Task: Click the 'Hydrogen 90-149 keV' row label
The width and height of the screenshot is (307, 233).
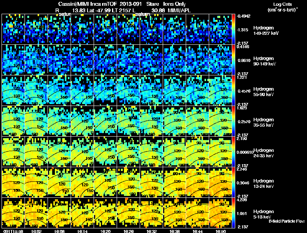Action: [x=264, y=61]
